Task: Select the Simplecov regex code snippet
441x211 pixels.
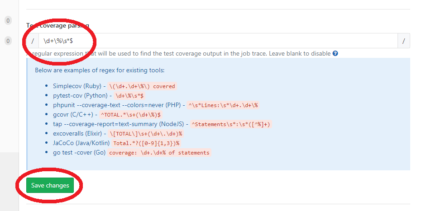Action: [142, 86]
